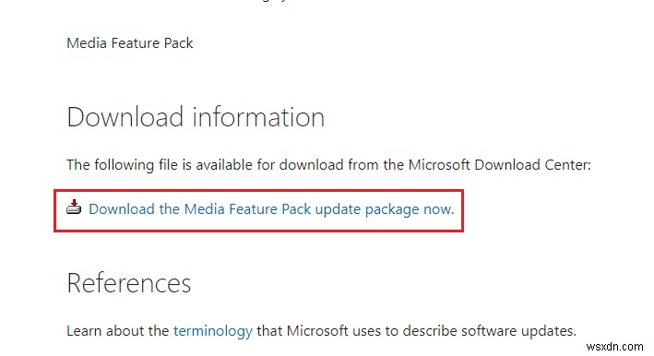
Task: Click the download disk icon with red arrow
Action: [74, 208]
